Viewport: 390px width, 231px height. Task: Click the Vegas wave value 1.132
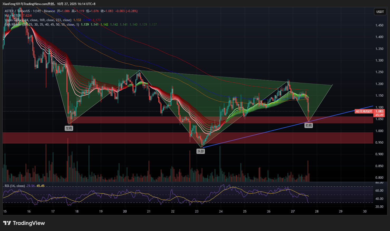point(77,20)
